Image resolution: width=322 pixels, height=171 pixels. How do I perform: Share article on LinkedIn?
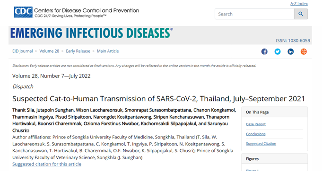pyautogui.click(x=291, y=51)
